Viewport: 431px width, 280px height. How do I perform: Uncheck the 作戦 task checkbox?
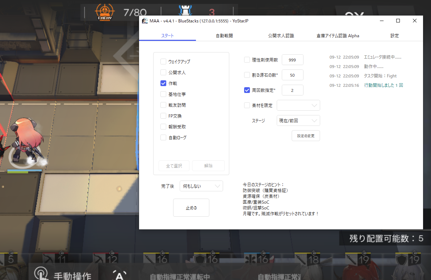coord(163,83)
